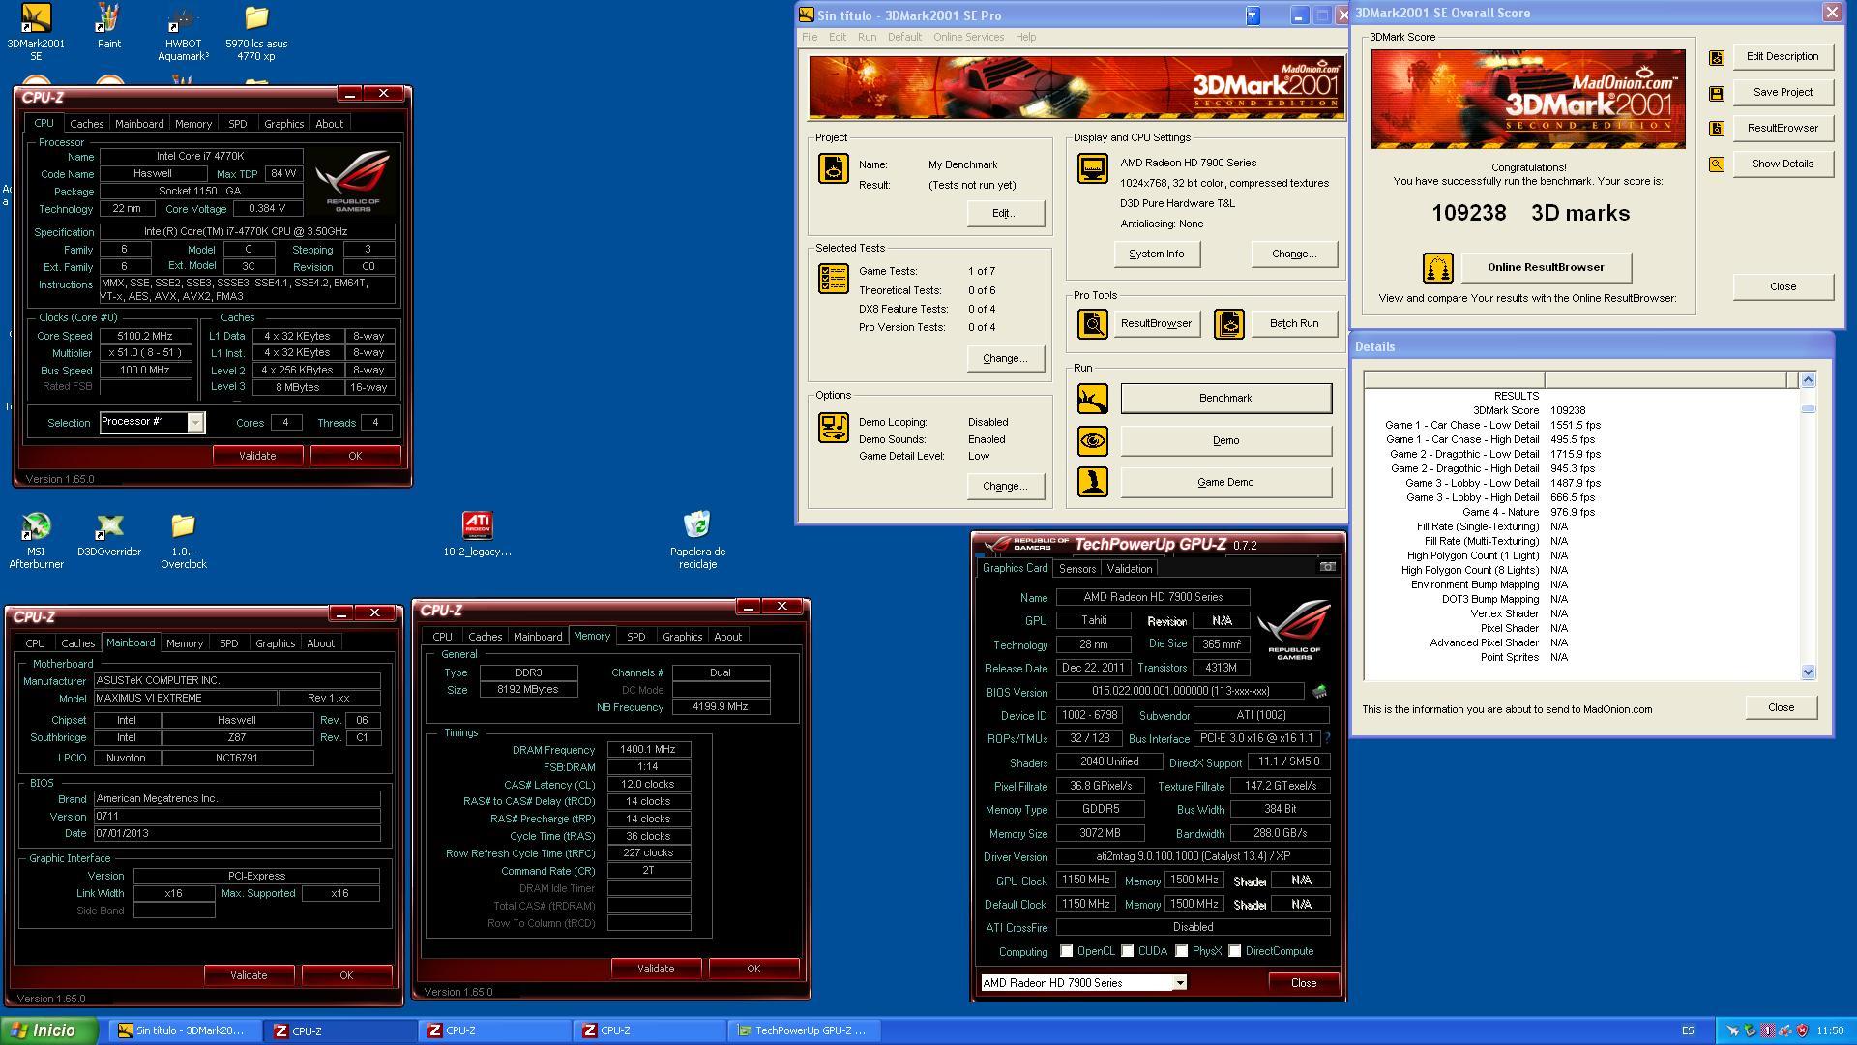Toggle the DirectCompute checkbox in GPU-Z
Viewport: 1857px width, 1045px height.
1234,951
